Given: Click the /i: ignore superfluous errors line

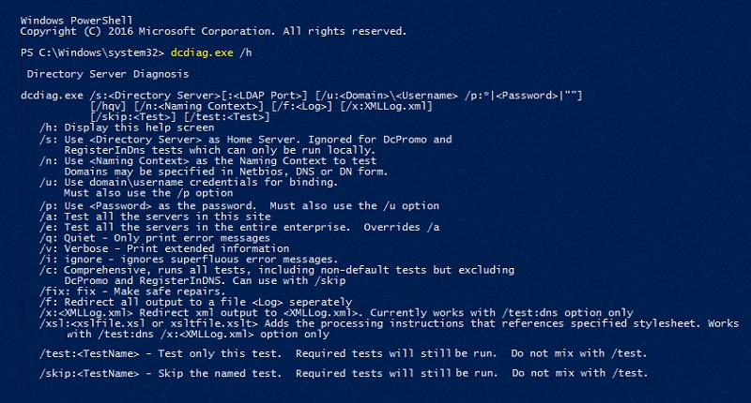Looking at the screenshot, I should pos(189,259).
